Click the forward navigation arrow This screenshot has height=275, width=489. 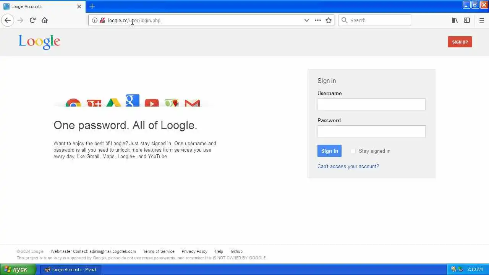point(20,20)
